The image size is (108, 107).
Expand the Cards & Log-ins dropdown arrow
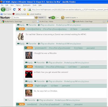(77, 18)
